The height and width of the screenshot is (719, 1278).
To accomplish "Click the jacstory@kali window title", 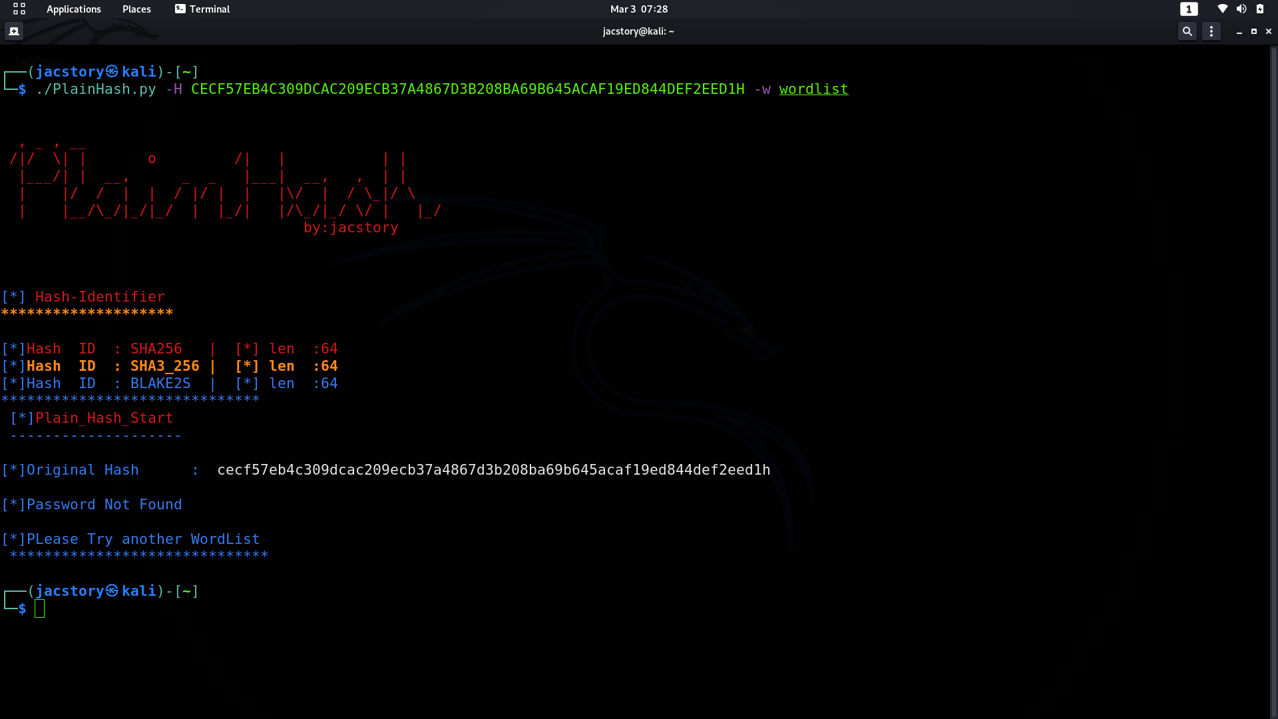I will coord(638,31).
